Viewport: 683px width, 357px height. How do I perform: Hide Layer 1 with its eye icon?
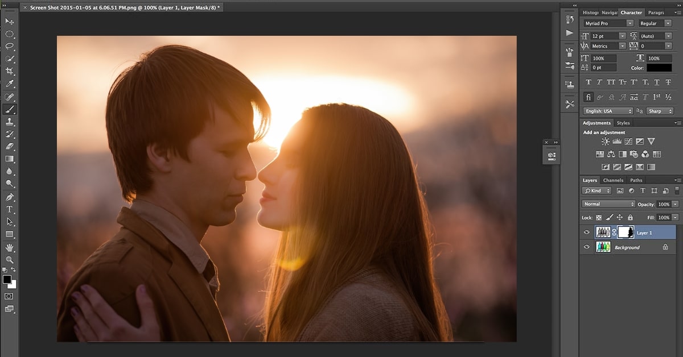point(587,232)
